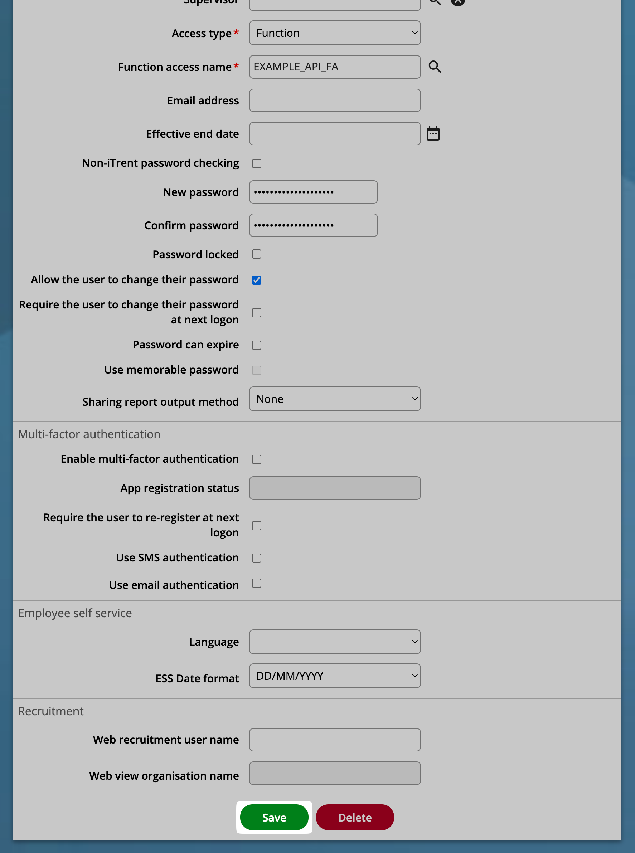Check Use SMS authentication box

tap(256, 558)
